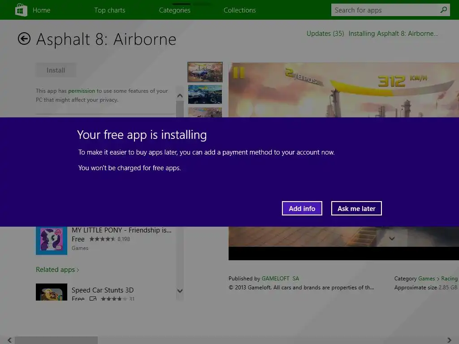
Task: Open the Collections tab
Action: (x=239, y=10)
